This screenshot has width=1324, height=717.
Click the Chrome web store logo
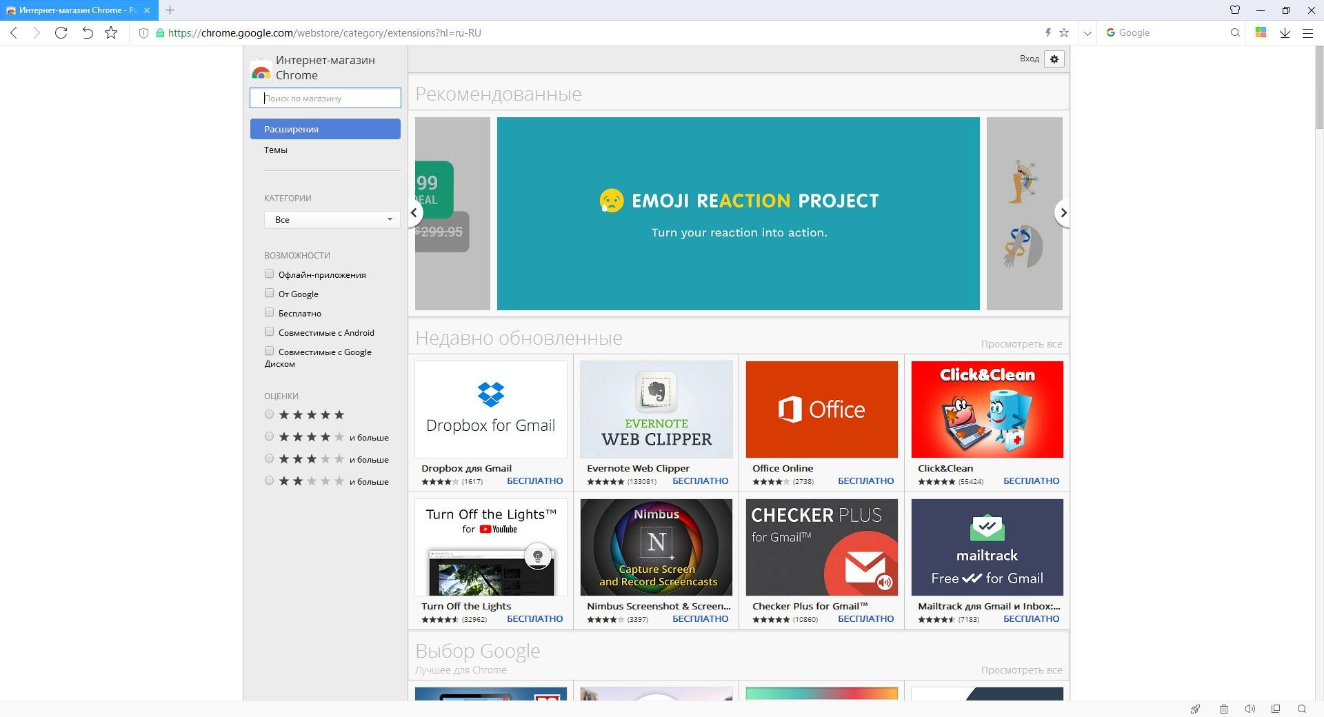pyautogui.click(x=261, y=68)
